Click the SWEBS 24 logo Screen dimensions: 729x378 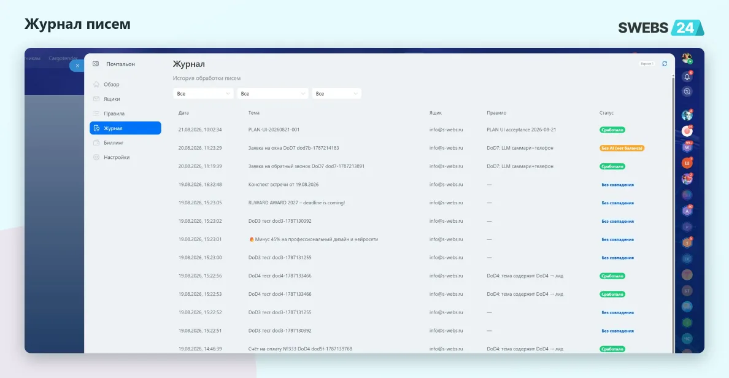click(x=661, y=28)
